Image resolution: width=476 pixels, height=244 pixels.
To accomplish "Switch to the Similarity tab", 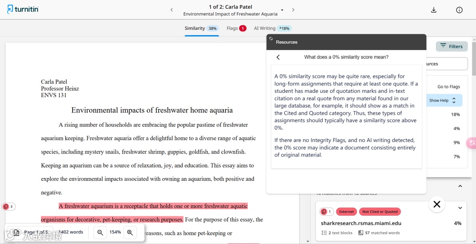I will tap(202, 29).
